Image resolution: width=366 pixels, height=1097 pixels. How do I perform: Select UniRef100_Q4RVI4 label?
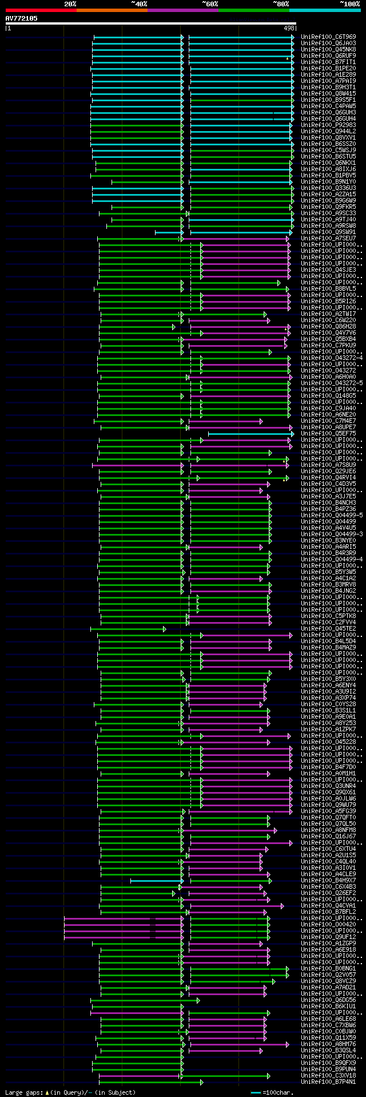coord(328,477)
